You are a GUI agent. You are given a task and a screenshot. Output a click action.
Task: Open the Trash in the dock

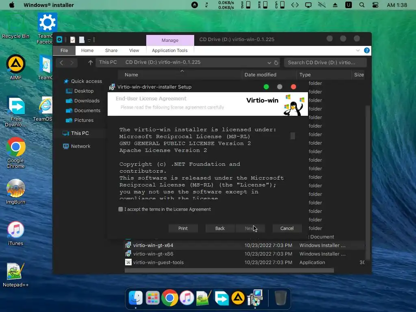coord(280,298)
